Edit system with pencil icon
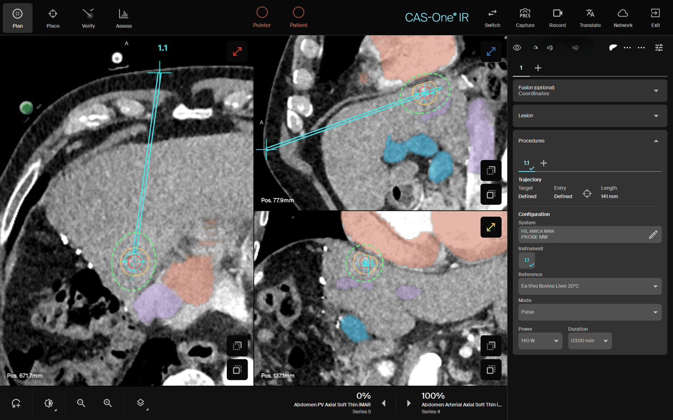The image size is (673, 420). click(653, 235)
